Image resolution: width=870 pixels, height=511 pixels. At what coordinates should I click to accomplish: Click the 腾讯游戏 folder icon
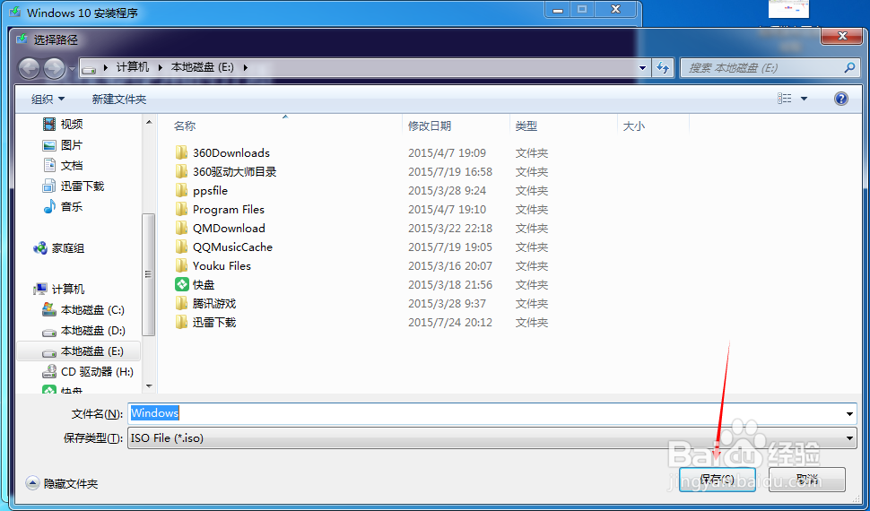coord(181,304)
